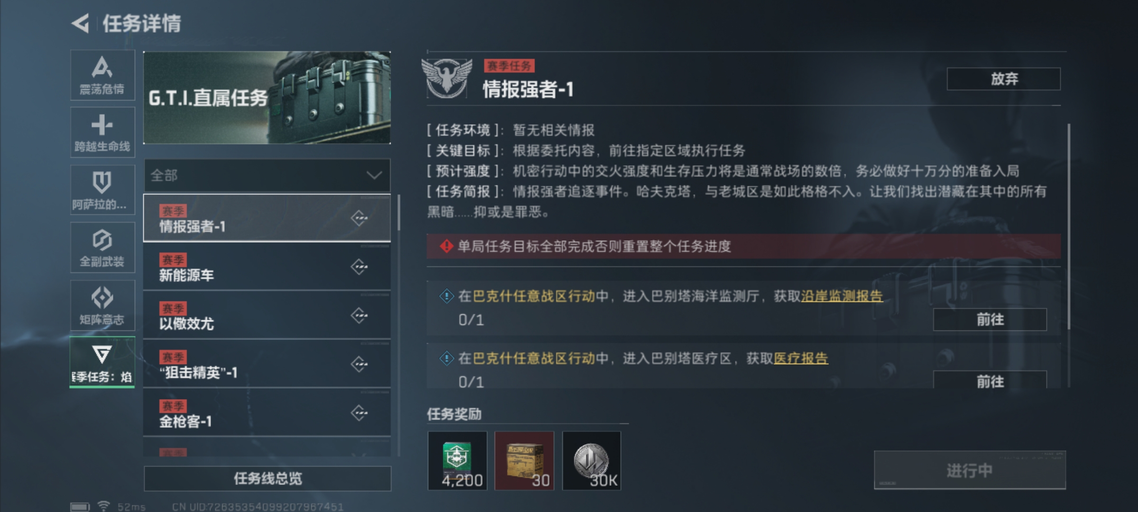Open the 医疗报告 item link
This screenshot has height=512, width=1138.
tap(801, 358)
